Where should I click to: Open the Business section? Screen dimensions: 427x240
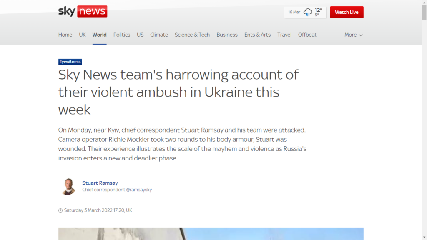coord(227,35)
